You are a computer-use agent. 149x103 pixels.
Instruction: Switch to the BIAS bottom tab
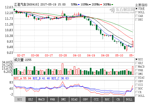[74, 99]
